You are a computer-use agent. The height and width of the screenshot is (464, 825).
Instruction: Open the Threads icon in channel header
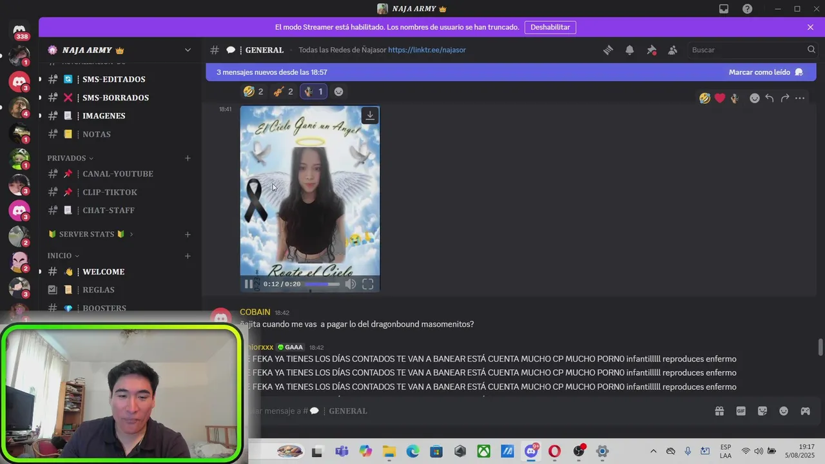point(608,50)
